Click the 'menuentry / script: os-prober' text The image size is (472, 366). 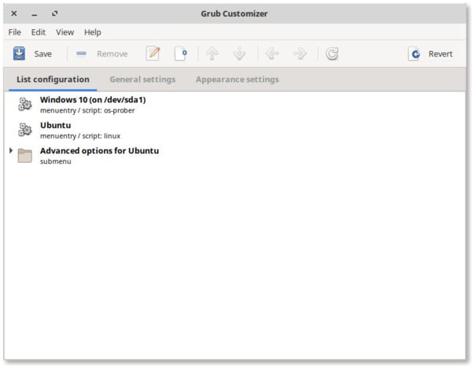point(87,110)
